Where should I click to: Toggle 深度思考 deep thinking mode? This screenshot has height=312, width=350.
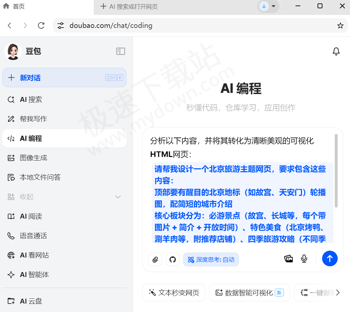point(211,259)
